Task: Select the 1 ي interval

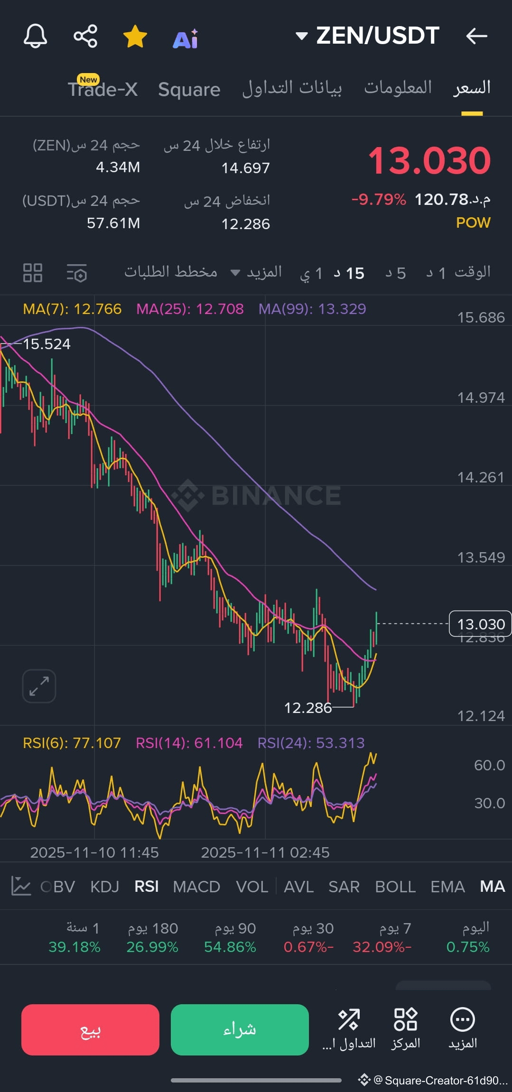Action: pyautogui.click(x=312, y=273)
